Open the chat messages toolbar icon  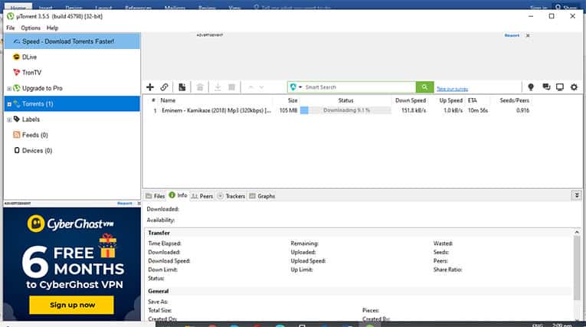pyautogui.click(x=546, y=87)
